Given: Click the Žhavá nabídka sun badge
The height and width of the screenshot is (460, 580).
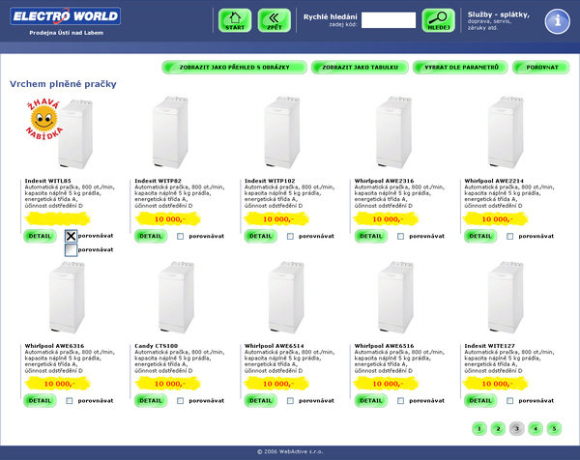Looking at the screenshot, I should pos(43,120).
